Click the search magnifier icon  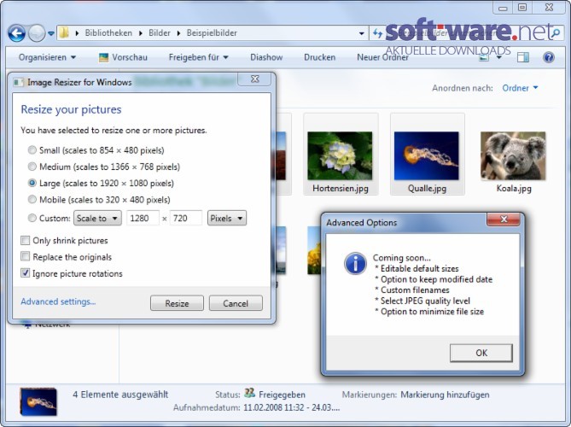(556, 33)
